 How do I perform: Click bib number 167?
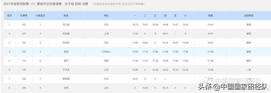click(24, 25)
